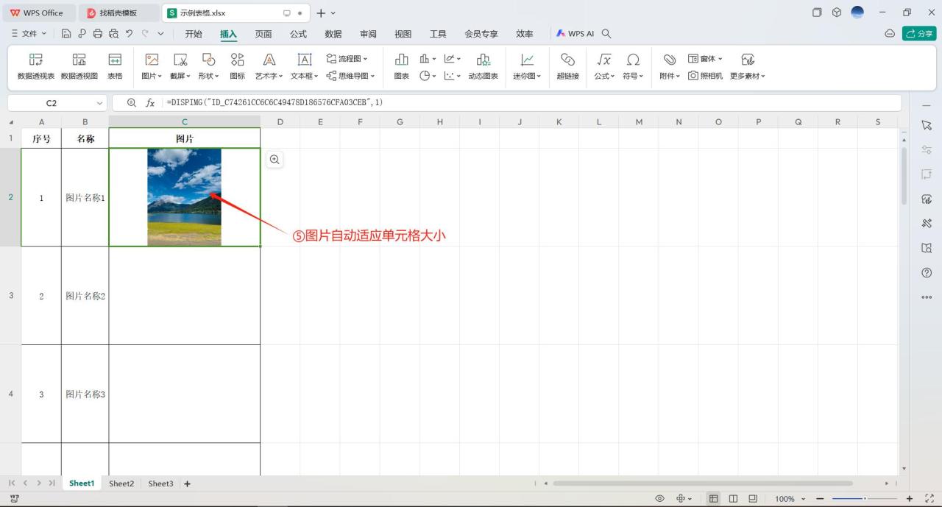
Task: Open the 截屏 screenshot dropdown
Action: point(180,66)
